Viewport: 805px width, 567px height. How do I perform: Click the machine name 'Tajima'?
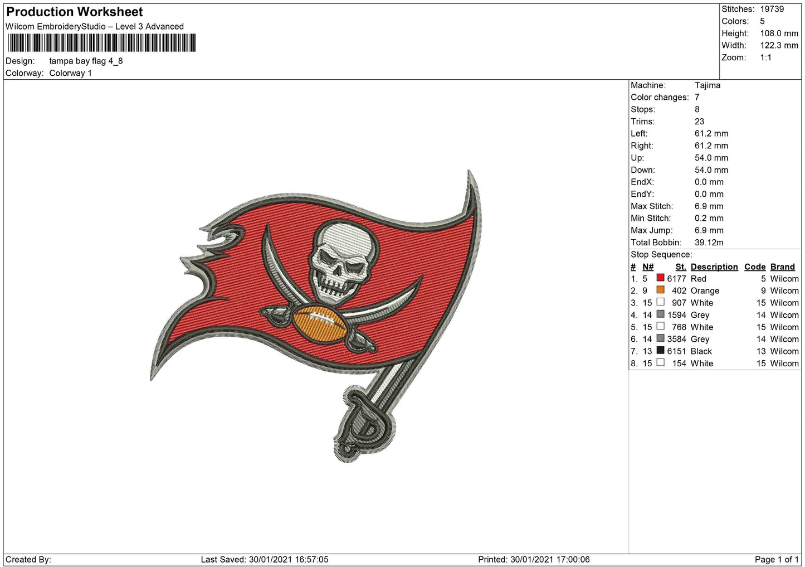(x=708, y=85)
